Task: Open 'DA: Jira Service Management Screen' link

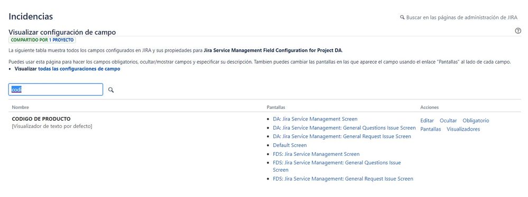Action: coord(315,119)
